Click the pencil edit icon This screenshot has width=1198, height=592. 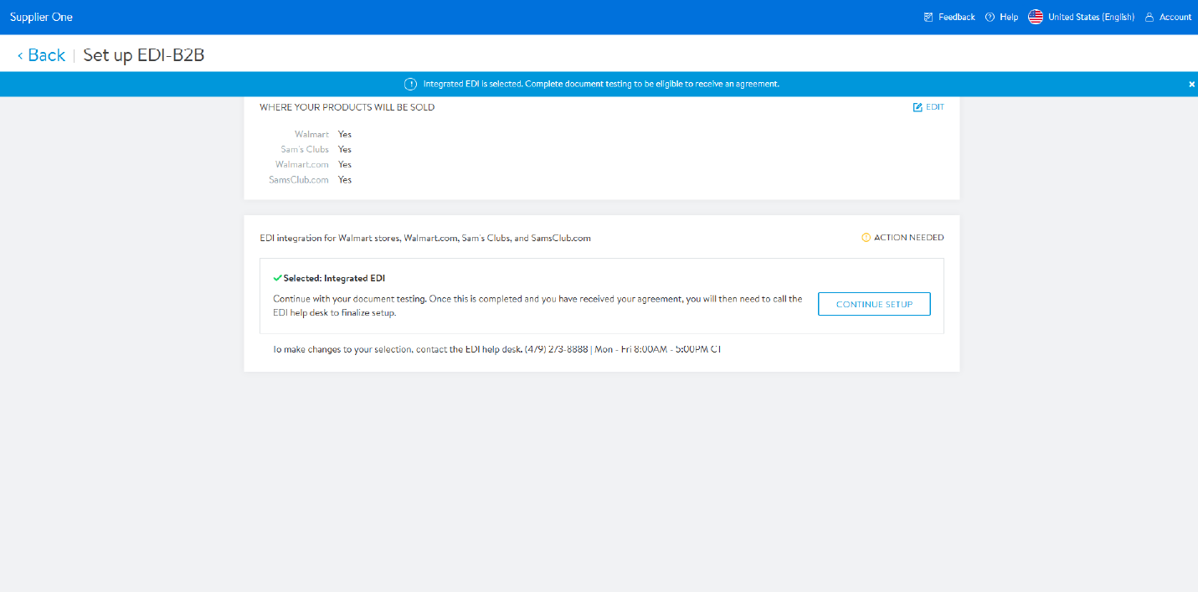[x=918, y=107]
